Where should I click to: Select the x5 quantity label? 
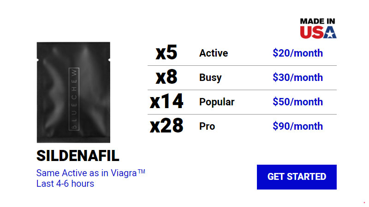click(167, 52)
